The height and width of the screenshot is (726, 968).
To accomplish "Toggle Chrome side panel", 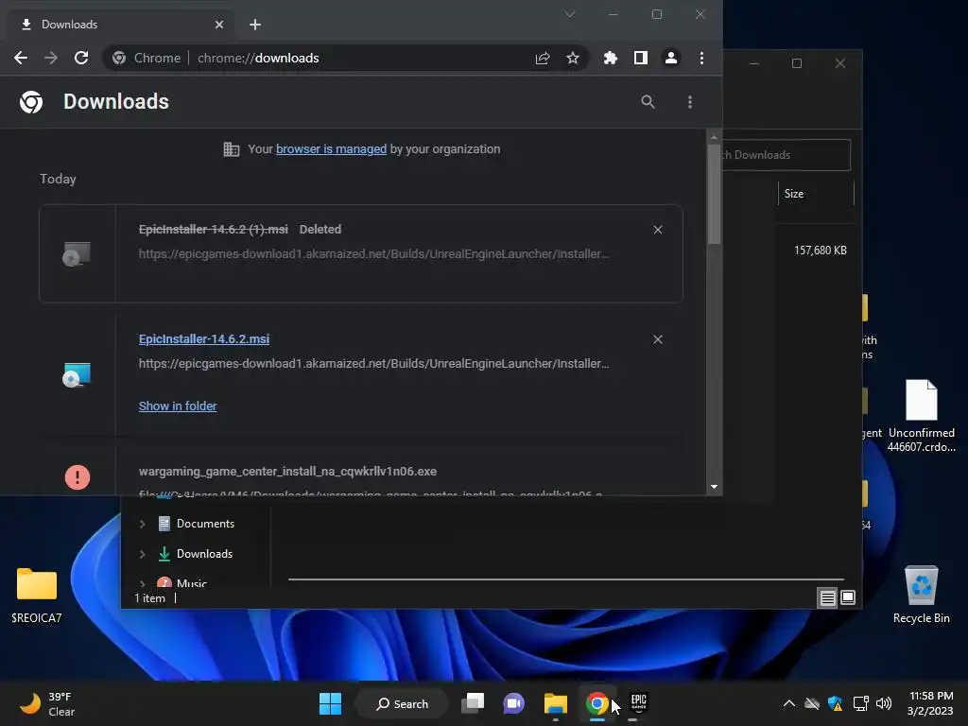I will point(641,58).
